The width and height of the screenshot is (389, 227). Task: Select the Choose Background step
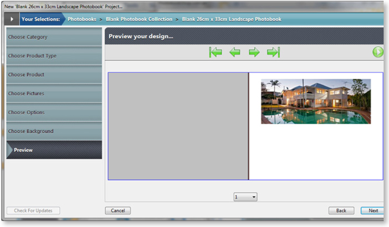pos(54,131)
